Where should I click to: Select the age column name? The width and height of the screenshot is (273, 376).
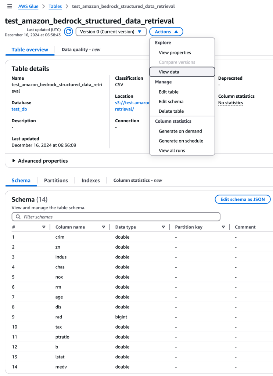coord(59,297)
